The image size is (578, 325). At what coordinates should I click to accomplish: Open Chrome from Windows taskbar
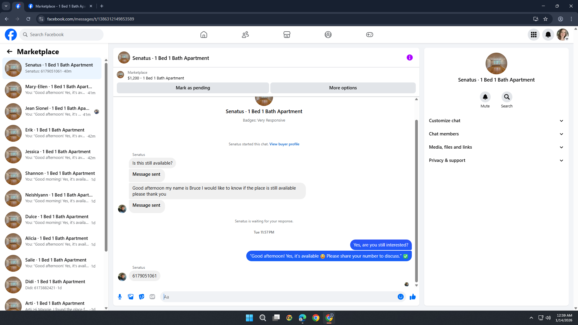pyautogui.click(x=315, y=318)
